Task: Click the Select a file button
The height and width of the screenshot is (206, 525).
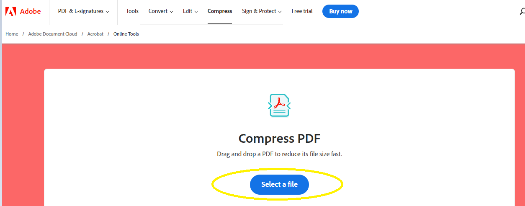Action: pos(279,185)
